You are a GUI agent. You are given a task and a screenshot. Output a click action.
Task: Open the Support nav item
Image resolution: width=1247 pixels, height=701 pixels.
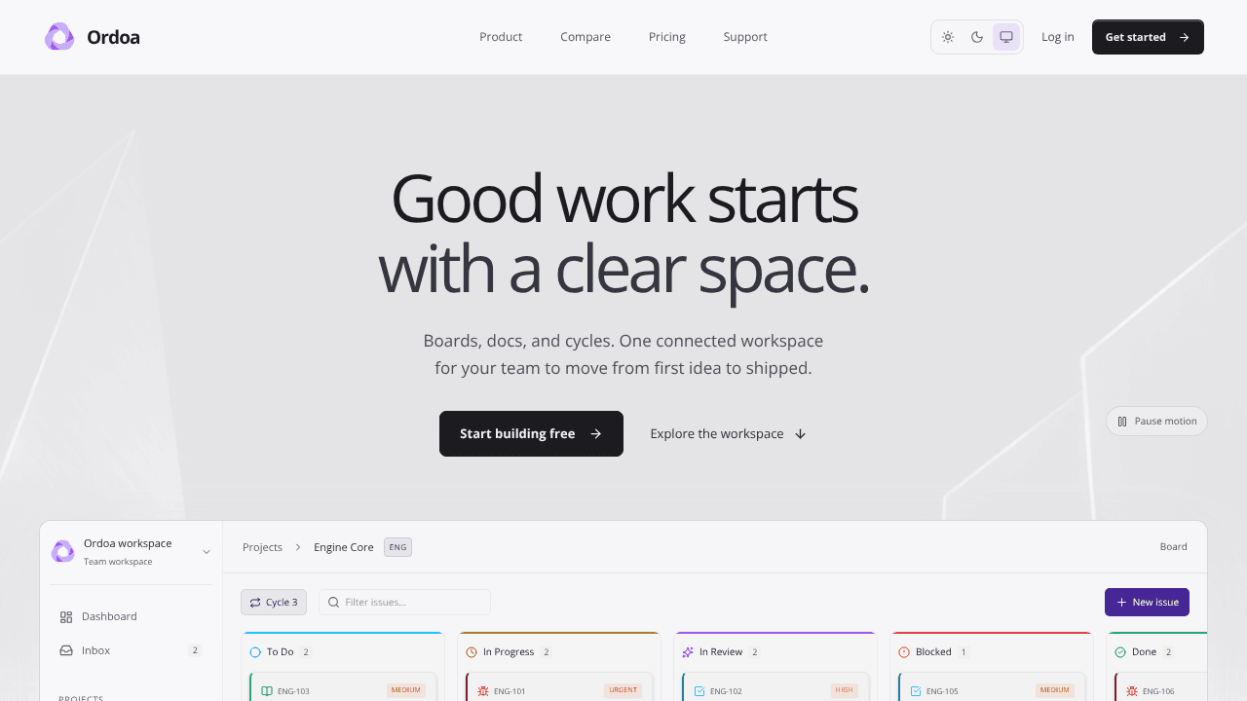pos(745,37)
